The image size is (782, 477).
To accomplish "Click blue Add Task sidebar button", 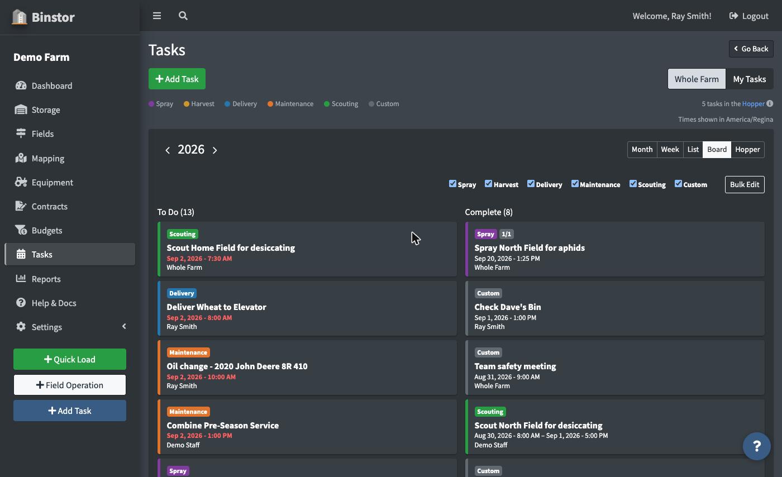I will [70, 411].
